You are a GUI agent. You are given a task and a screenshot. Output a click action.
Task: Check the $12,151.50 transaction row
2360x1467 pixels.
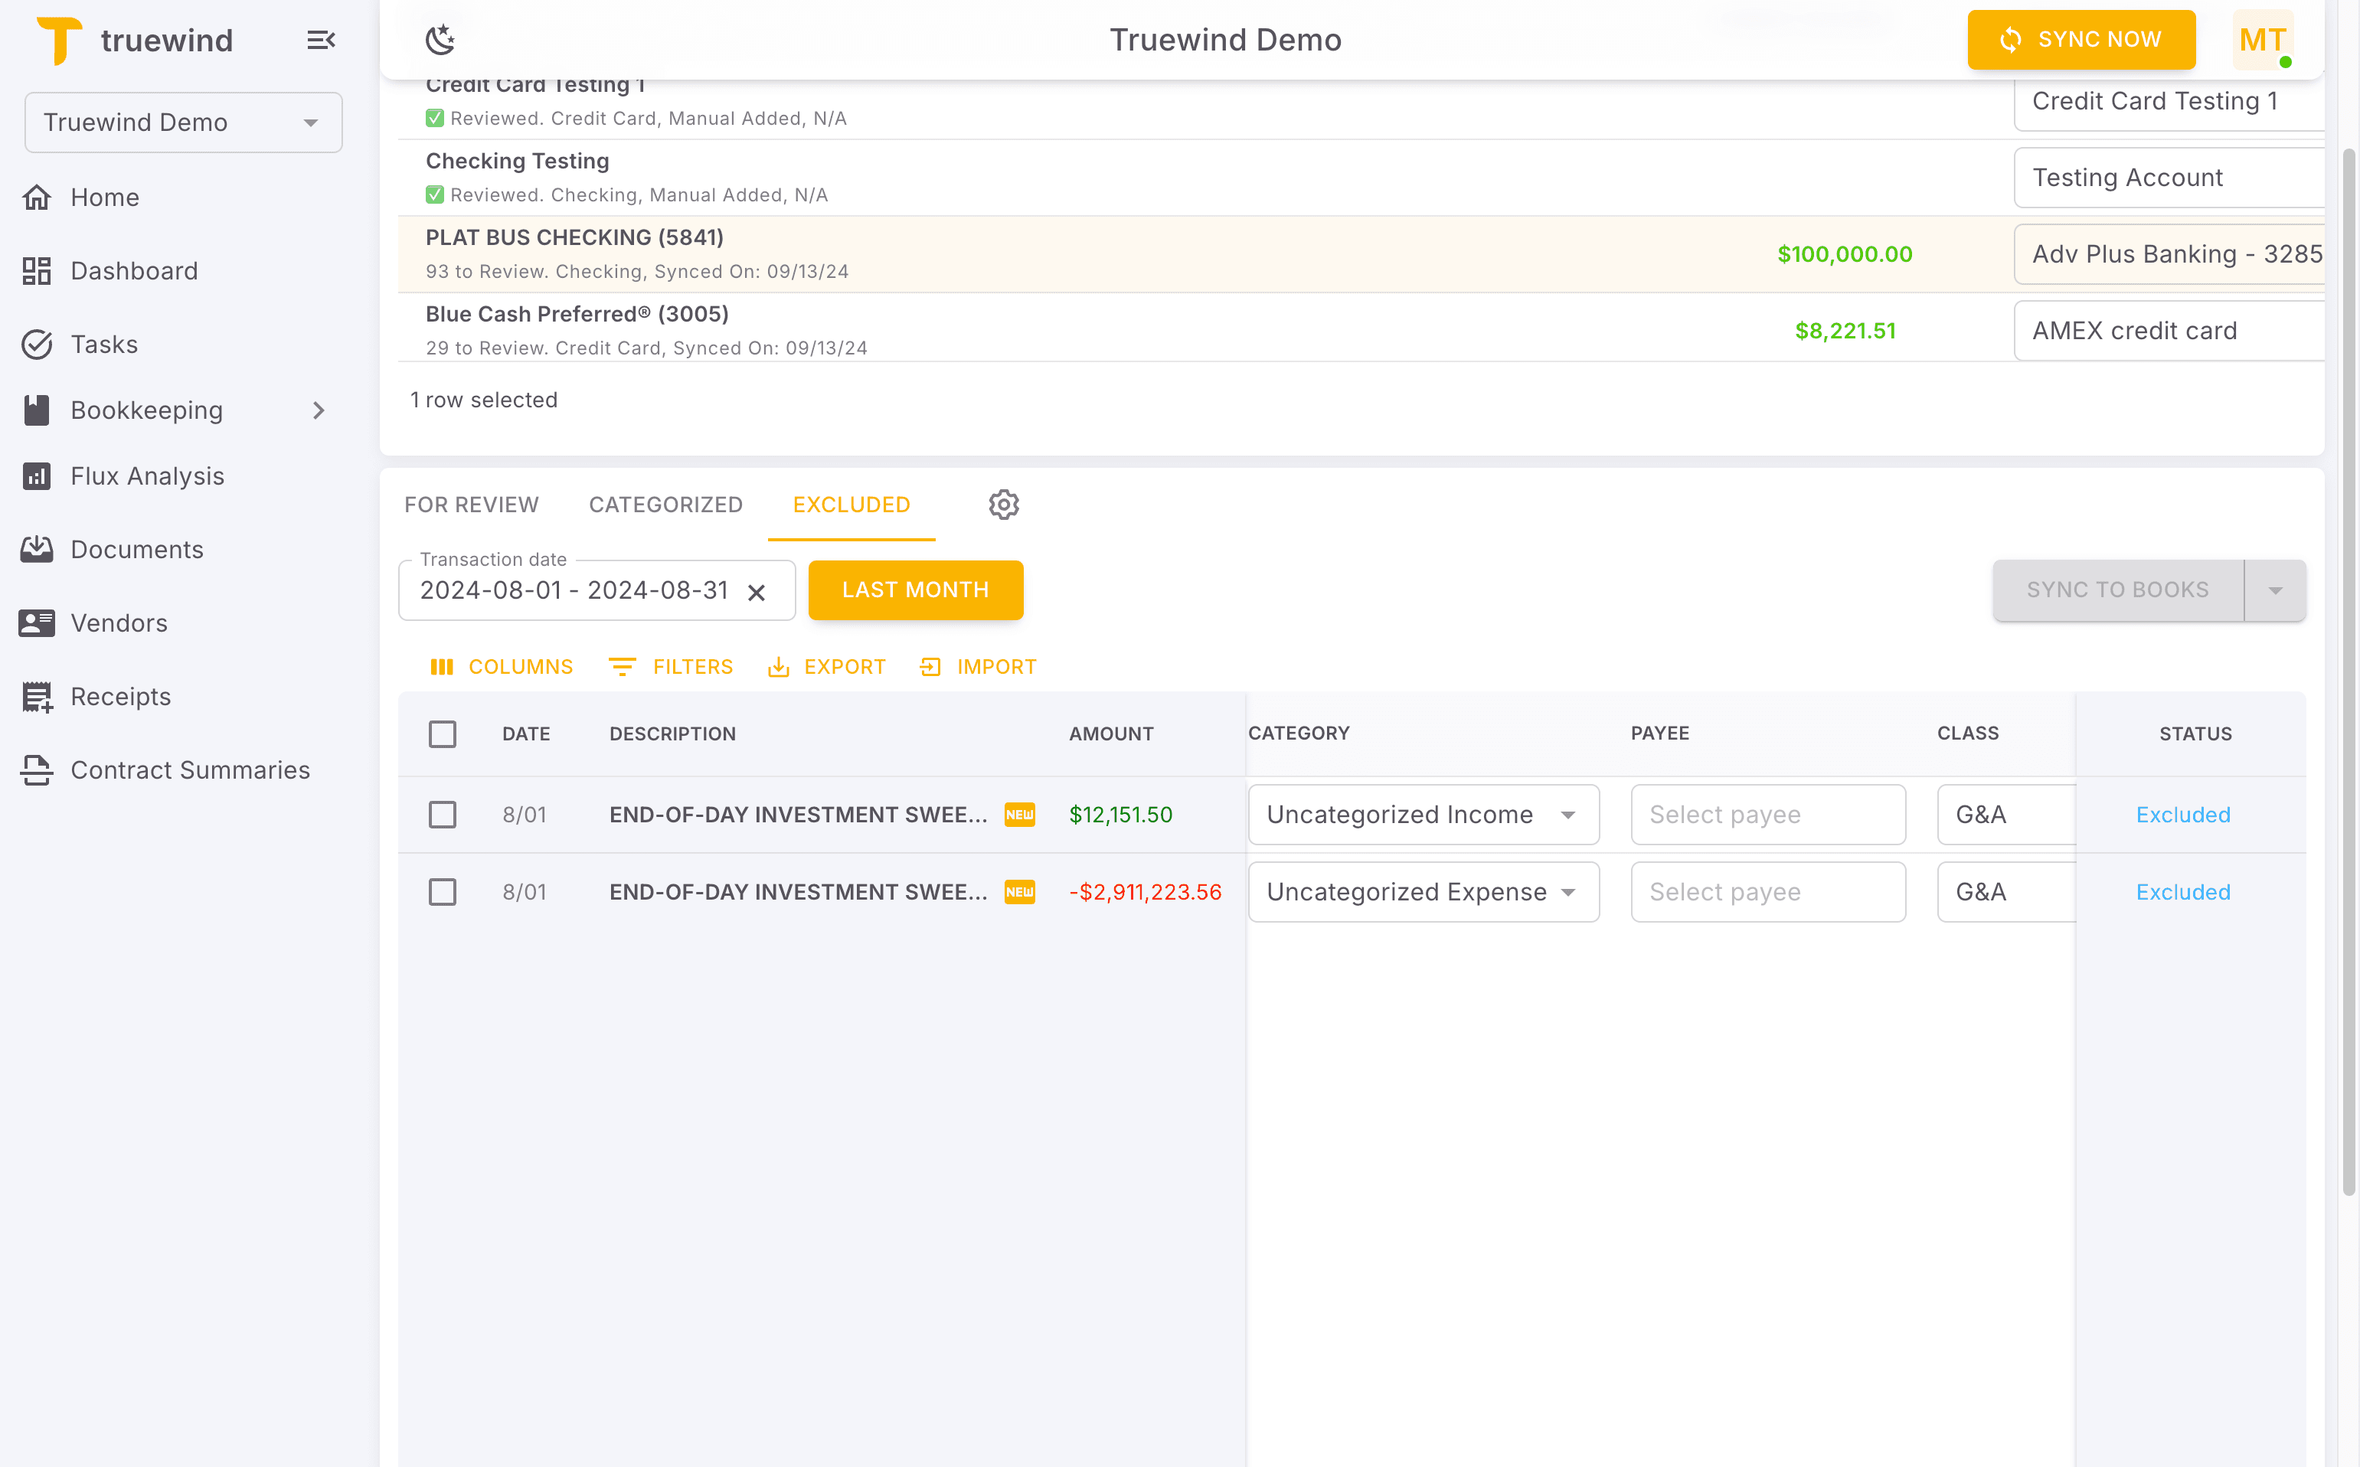tap(443, 815)
